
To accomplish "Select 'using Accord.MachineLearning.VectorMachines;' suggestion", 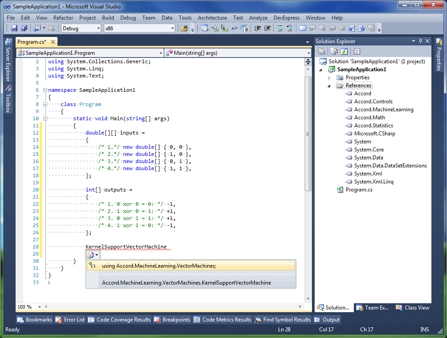I will click(159, 266).
